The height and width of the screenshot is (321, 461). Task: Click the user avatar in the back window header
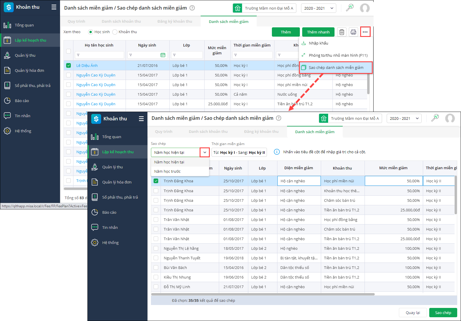point(365,8)
